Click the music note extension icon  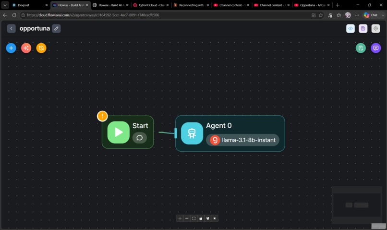point(330,15)
